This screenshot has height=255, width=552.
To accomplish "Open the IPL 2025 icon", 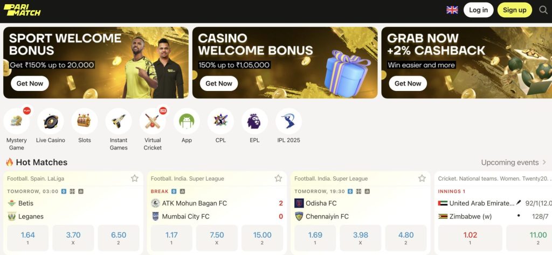I will (x=289, y=121).
